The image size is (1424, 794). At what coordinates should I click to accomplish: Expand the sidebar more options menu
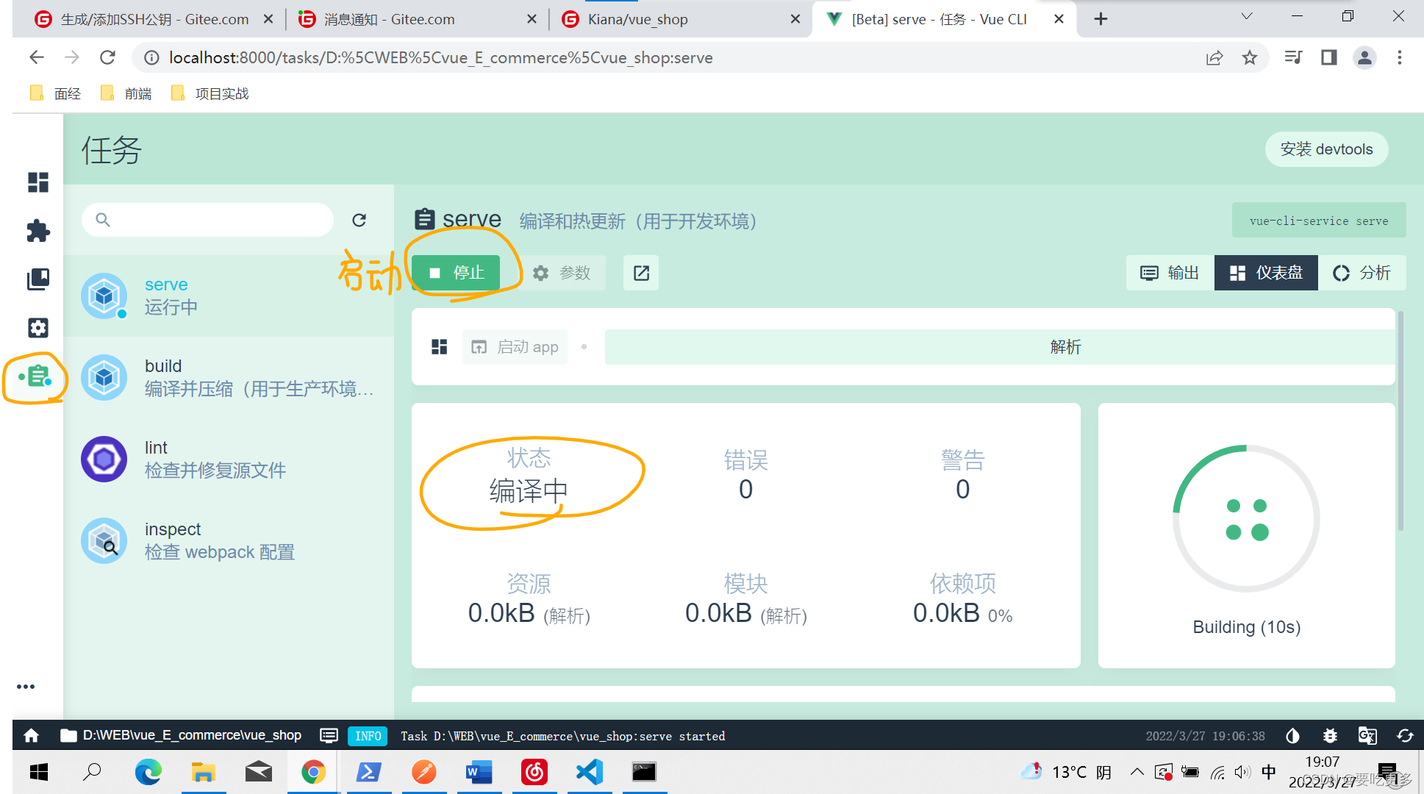point(26,686)
